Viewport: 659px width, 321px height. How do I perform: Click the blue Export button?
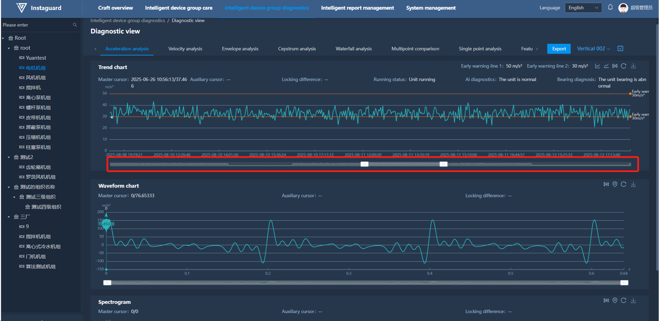[x=559, y=48]
